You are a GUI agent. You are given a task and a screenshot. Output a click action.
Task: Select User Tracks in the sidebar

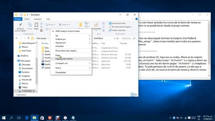25,51
